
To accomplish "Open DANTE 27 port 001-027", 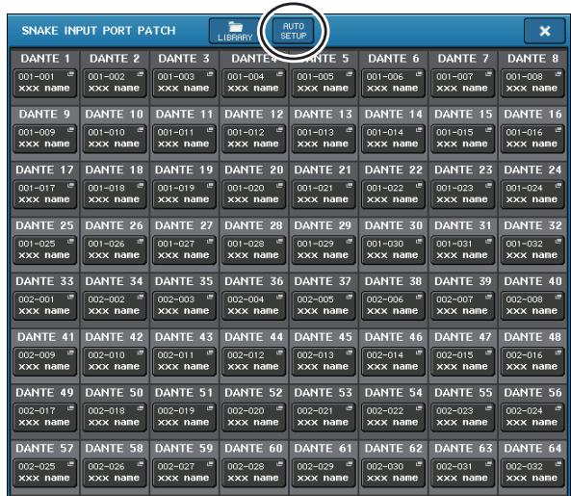I will (184, 250).
